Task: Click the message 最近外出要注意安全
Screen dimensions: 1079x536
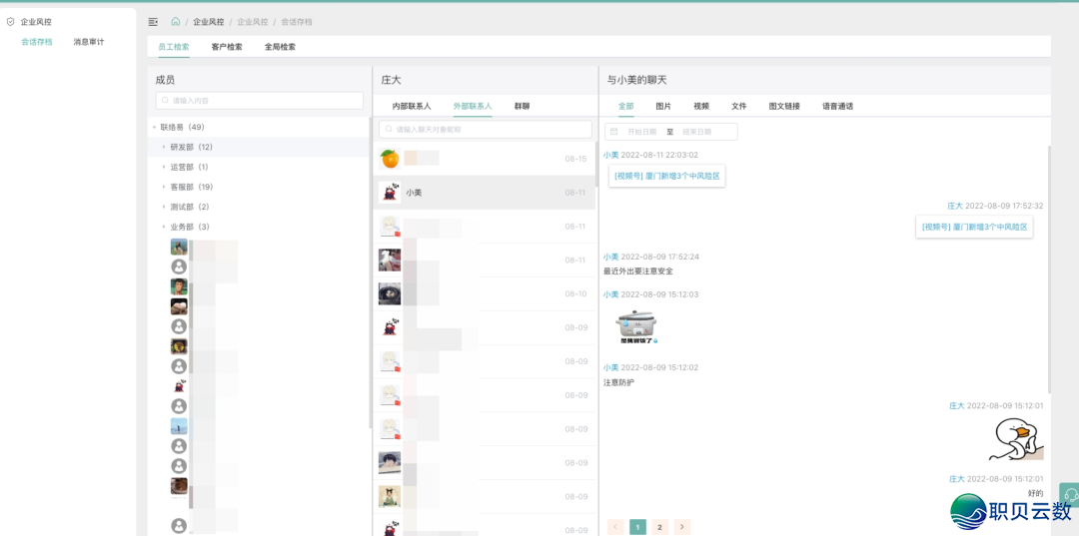Action: pos(637,270)
